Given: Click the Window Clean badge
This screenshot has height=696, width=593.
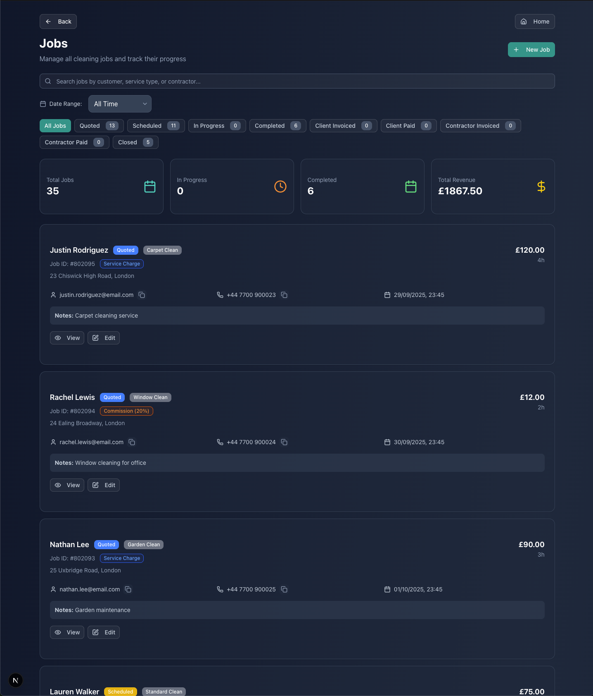Looking at the screenshot, I should coord(150,397).
